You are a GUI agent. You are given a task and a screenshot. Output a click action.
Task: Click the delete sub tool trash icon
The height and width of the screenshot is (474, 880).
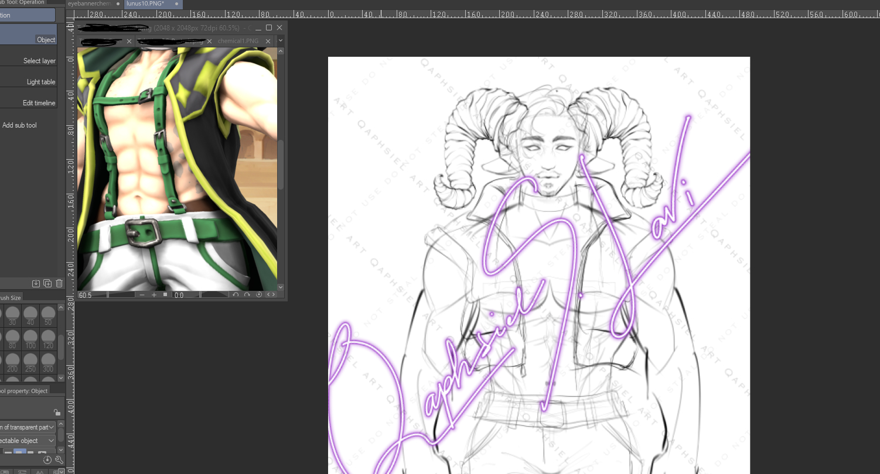(59, 284)
